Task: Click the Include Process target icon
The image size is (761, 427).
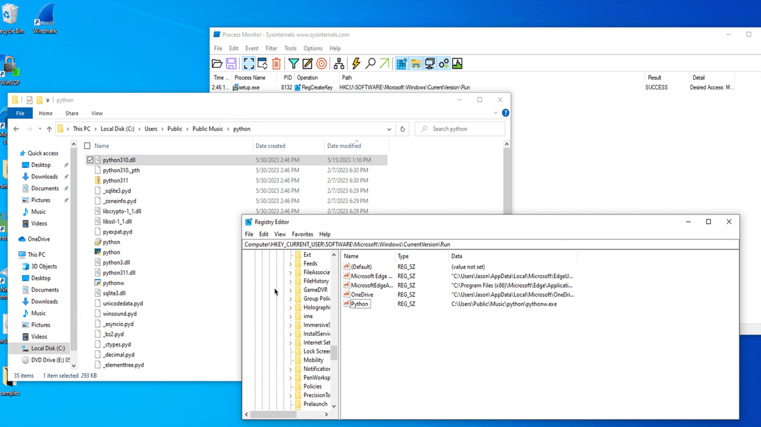Action: pos(321,64)
